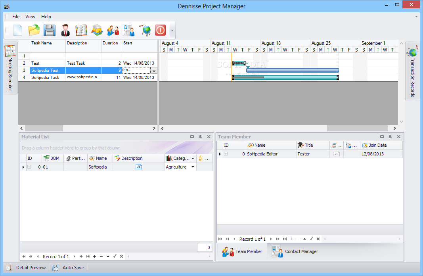This screenshot has height=276, width=423.
Task: Open the View menu
Action: point(30,17)
